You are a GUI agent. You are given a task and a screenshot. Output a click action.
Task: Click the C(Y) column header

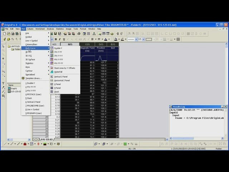(x=87, y=44)
